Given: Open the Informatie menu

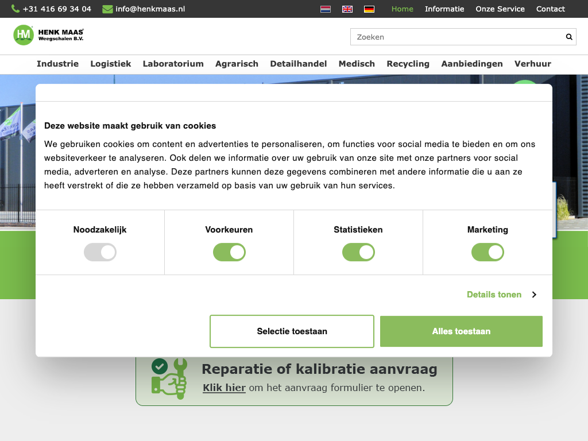Looking at the screenshot, I should pos(444,9).
